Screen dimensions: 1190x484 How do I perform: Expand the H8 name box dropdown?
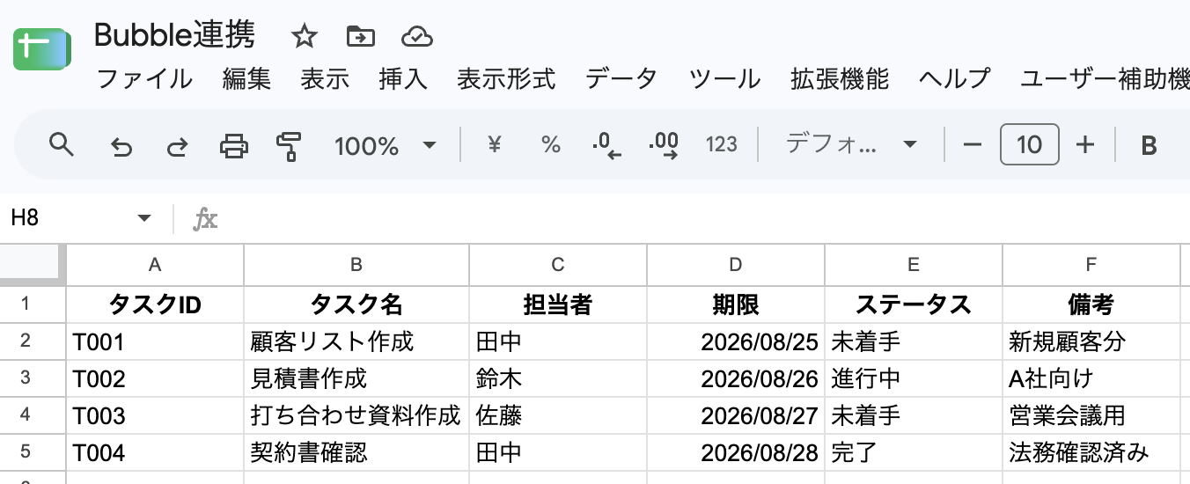tap(144, 219)
